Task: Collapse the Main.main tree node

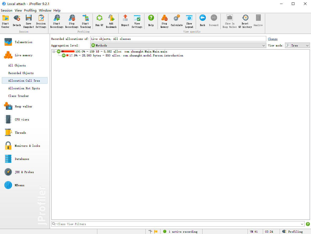Action: pos(54,51)
